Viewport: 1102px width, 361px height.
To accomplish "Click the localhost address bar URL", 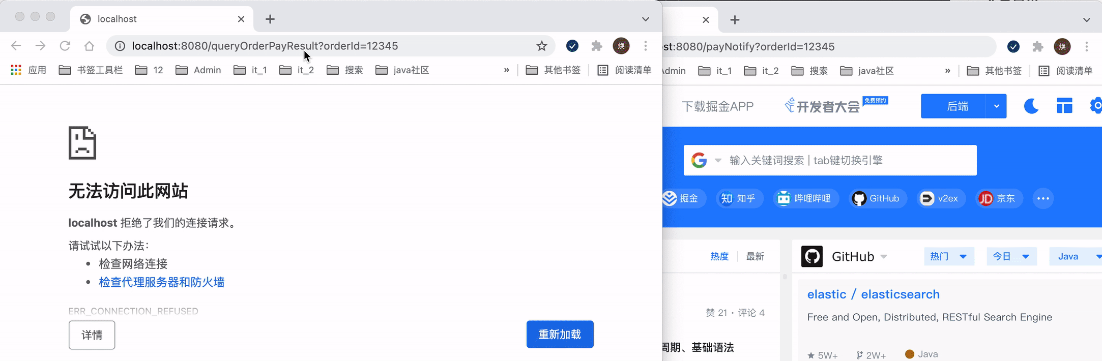I will (265, 46).
